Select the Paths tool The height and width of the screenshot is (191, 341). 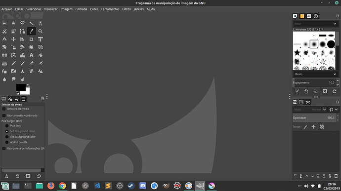(22, 31)
